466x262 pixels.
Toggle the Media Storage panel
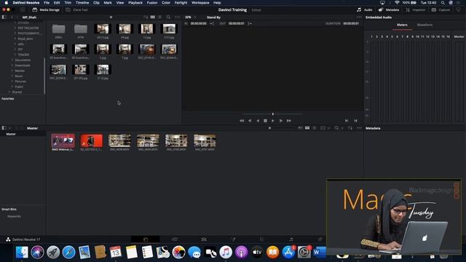click(x=46, y=9)
